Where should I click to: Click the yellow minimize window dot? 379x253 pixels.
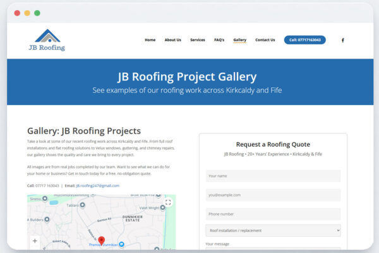point(27,13)
